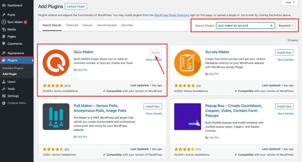Viewport: 302px width, 162px height.
Task: Open the Dashboard icon in sidebar
Action: point(4,5)
